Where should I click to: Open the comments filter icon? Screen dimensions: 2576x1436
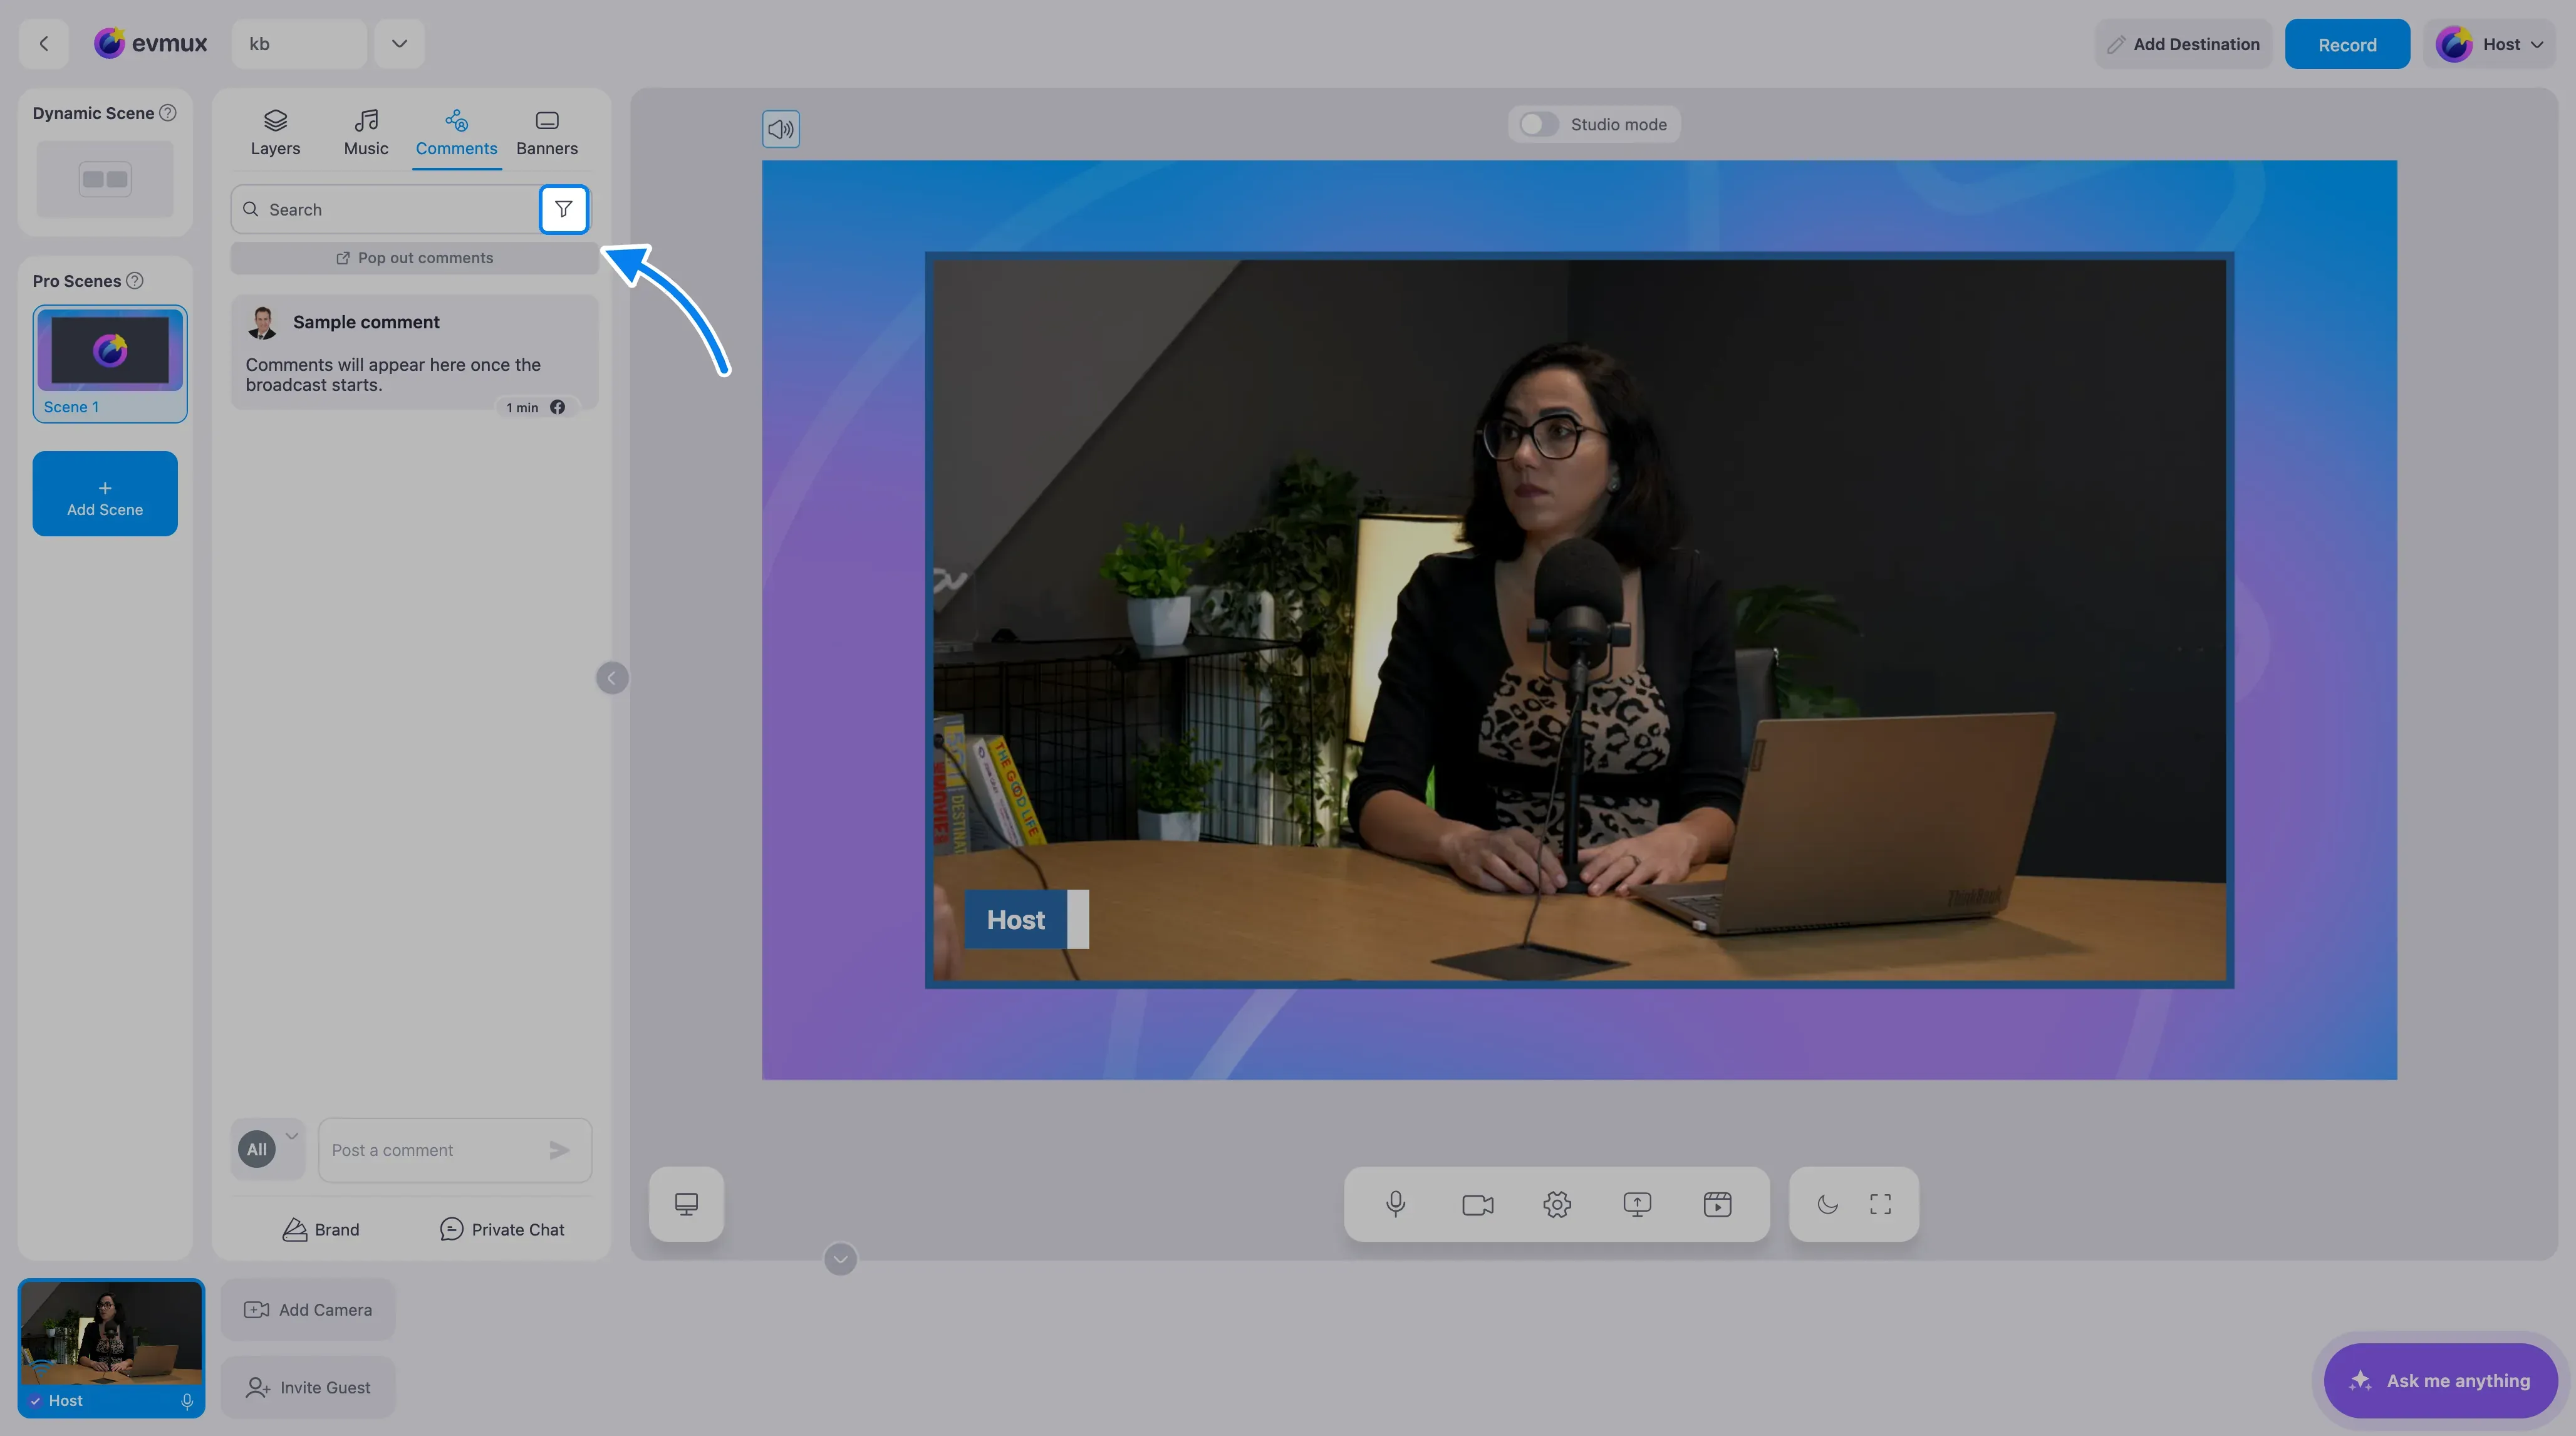point(563,209)
